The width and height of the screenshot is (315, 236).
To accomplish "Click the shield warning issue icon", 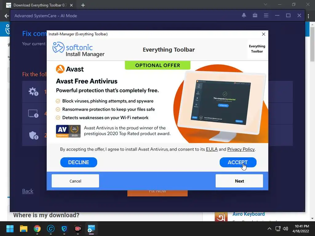I will tap(34, 135).
